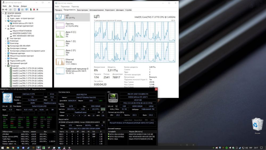Select Диск 1 (E:) HDD in Task Manager
Viewport: 266px width, 150px height.
pos(72,43)
